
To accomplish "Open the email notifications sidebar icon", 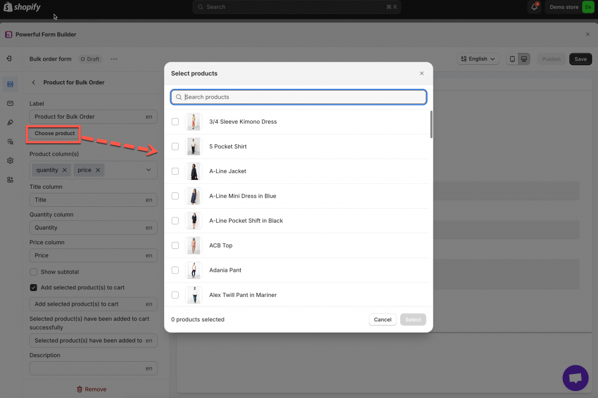I will tap(10, 103).
